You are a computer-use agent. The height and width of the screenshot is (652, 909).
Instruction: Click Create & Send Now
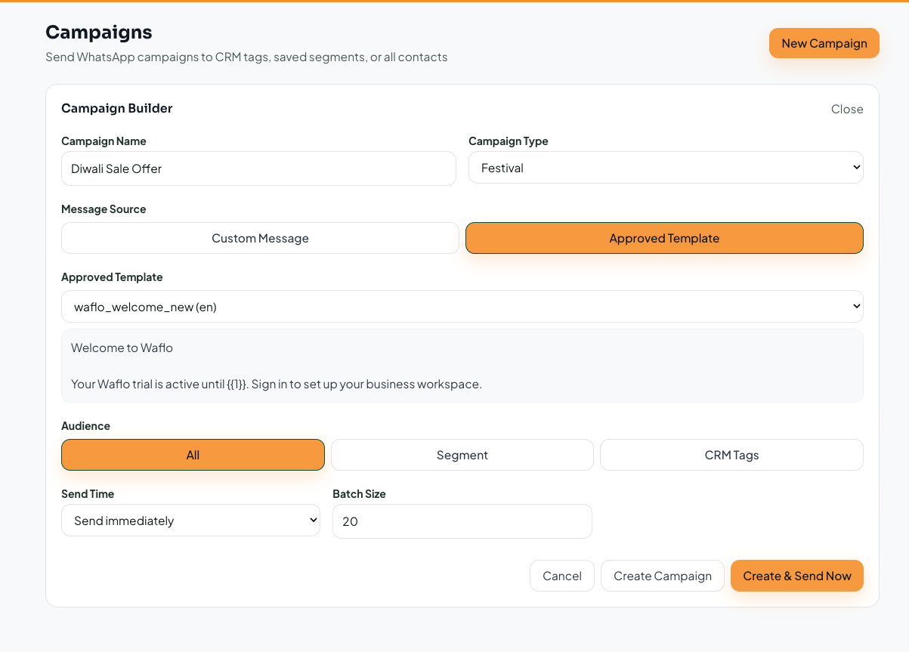797,576
